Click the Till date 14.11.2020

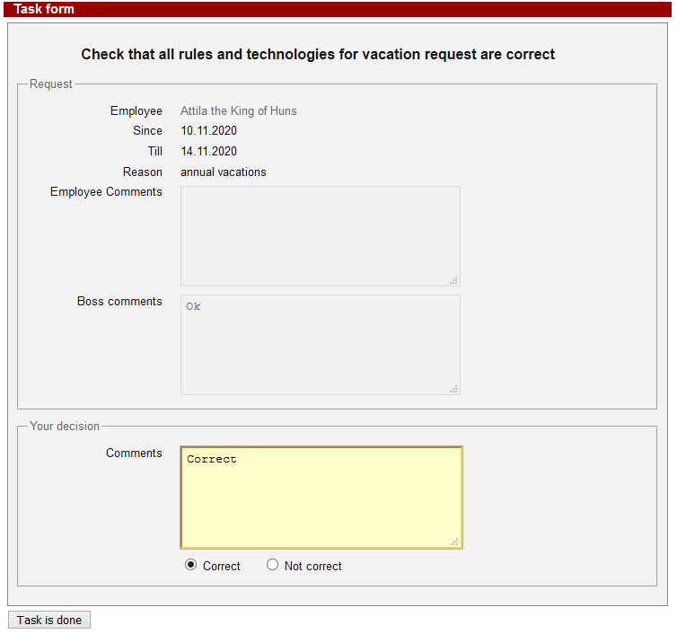coord(208,152)
